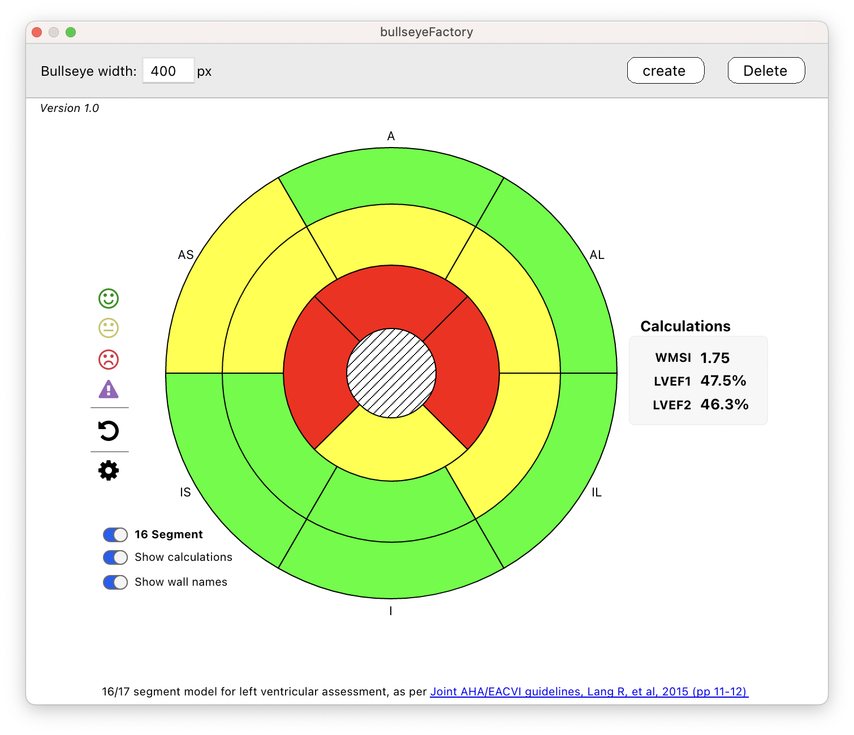Select the green happy face score
The image size is (854, 735).
tap(109, 299)
